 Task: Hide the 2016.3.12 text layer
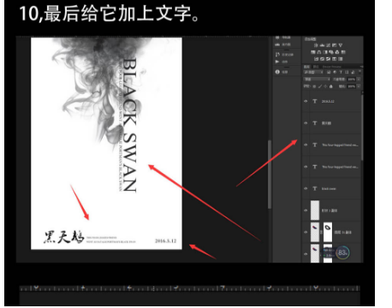pyautogui.click(x=306, y=101)
